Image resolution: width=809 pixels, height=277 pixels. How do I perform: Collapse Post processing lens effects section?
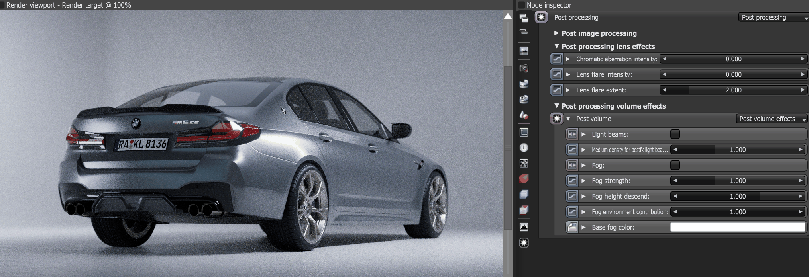click(x=557, y=46)
